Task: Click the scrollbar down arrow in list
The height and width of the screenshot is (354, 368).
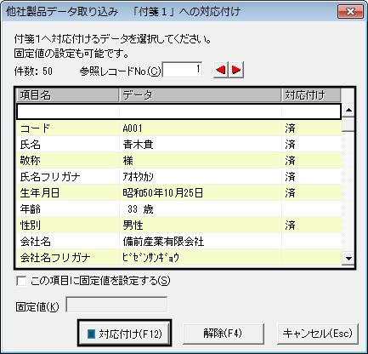Action: [348, 259]
